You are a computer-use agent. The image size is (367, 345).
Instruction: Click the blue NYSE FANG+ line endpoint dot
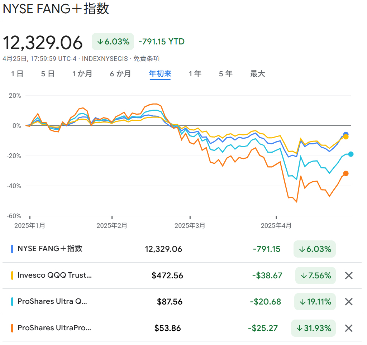click(346, 134)
